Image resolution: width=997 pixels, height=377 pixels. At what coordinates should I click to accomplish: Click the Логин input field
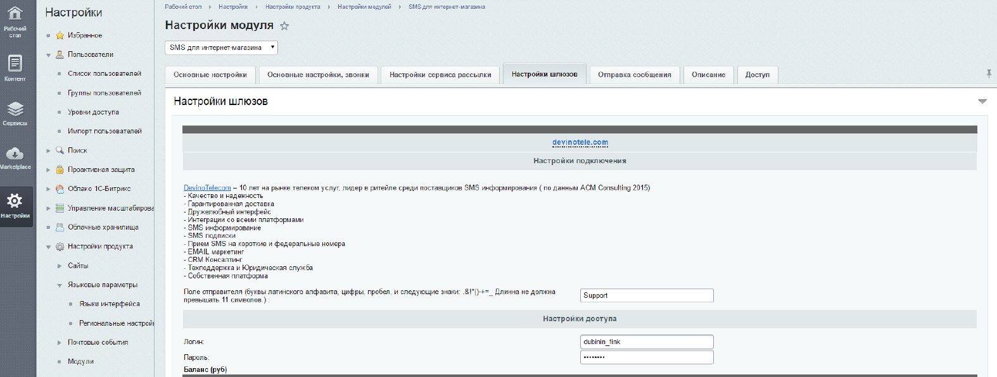647,342
